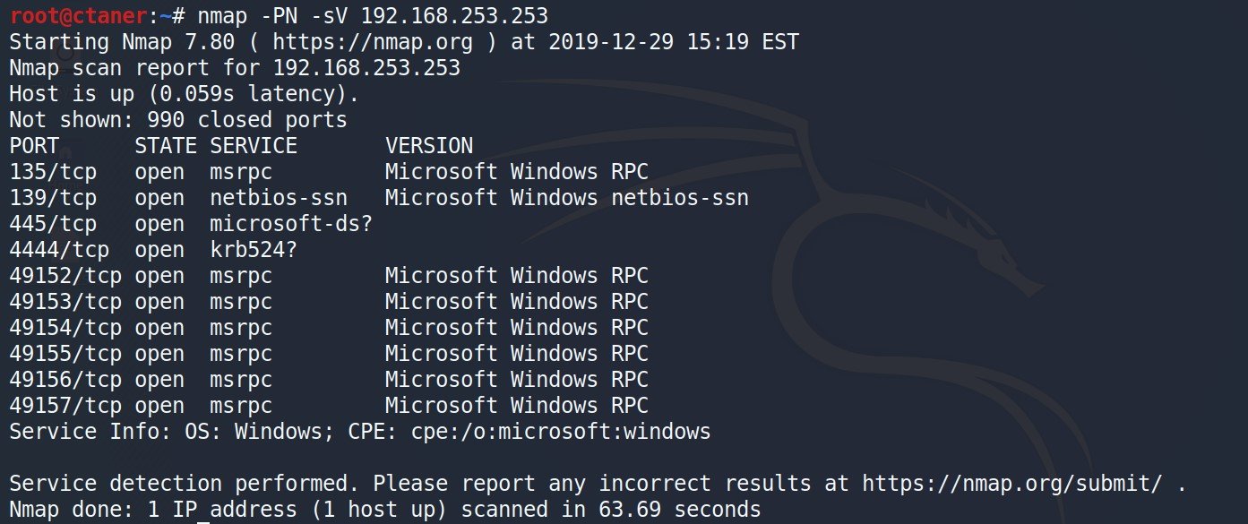Screen dimensions: 1248x524
Task: Click the 4444/tcp krb524? entry
Action: (x=153, y=250)
